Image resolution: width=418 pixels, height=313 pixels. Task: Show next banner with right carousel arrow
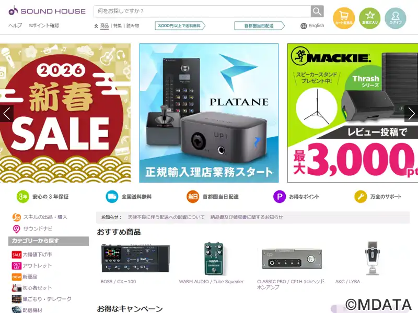(x=411, y=114)
